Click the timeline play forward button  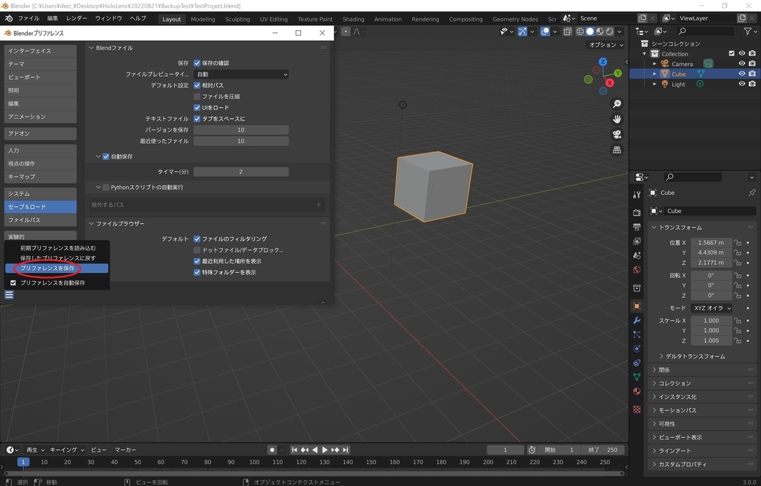tap(325, 450)
